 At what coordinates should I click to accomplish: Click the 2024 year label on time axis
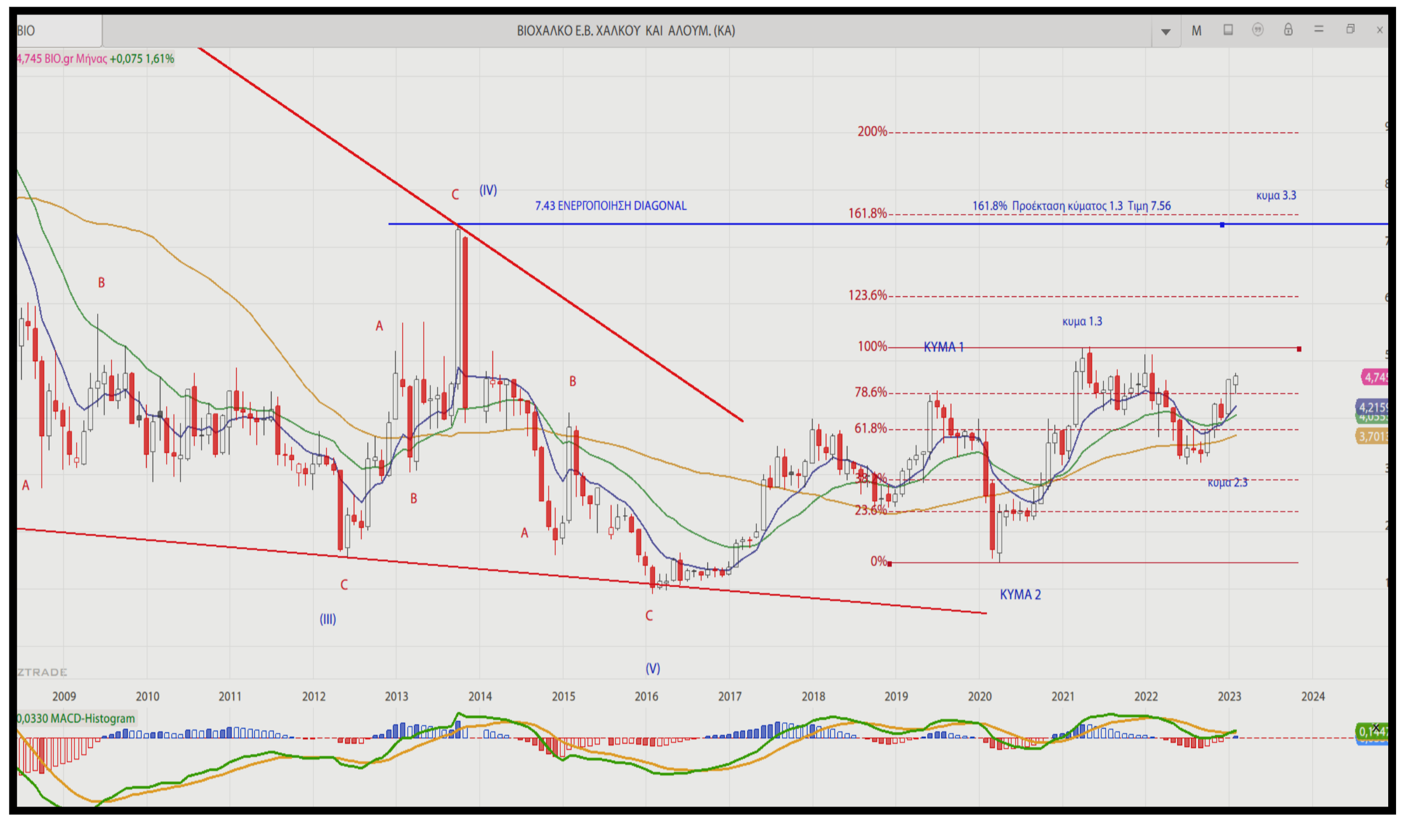point(1313,696)
